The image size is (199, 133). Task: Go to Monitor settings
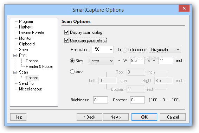coord(25,38)
